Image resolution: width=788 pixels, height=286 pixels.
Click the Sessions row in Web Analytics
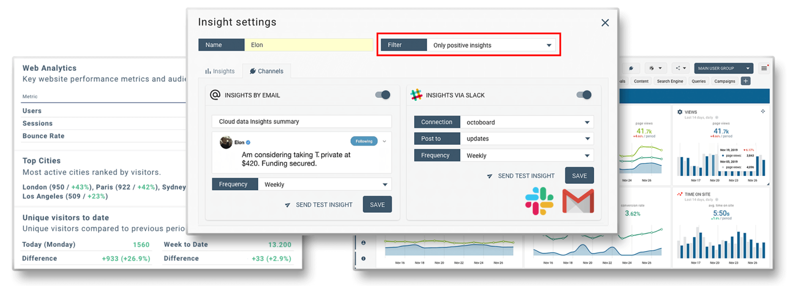(x=103, y=124)
